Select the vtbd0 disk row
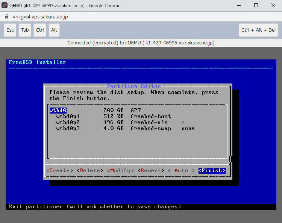The height and width of the screenshot is (223, 282). [137, 110]
